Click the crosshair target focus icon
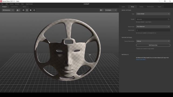The image size is (173, 97). (34, 10)
